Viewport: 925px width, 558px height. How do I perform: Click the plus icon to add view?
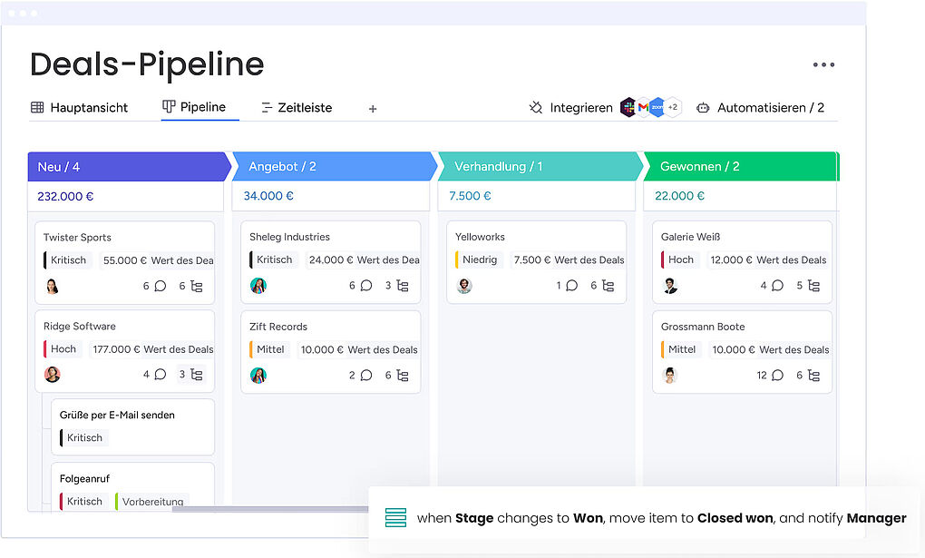coord(373,109)
